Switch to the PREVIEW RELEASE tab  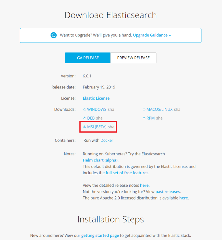tap(133, 58)
